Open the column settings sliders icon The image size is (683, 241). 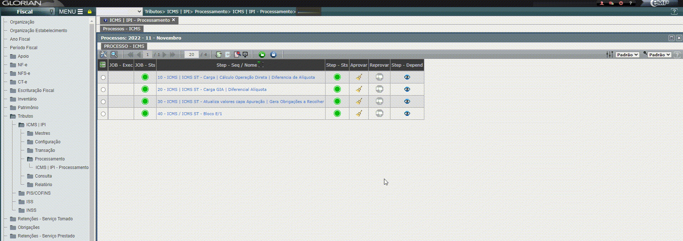click(610, 55)
